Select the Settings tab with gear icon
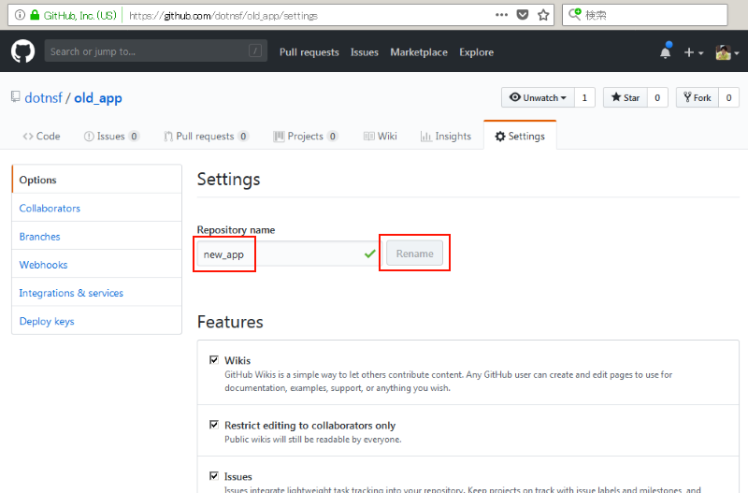The height and width of the screenshot is (493, 748). coord(520,136)
